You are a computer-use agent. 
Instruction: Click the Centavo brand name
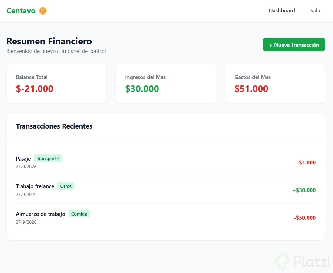click(x=21, y=11)
